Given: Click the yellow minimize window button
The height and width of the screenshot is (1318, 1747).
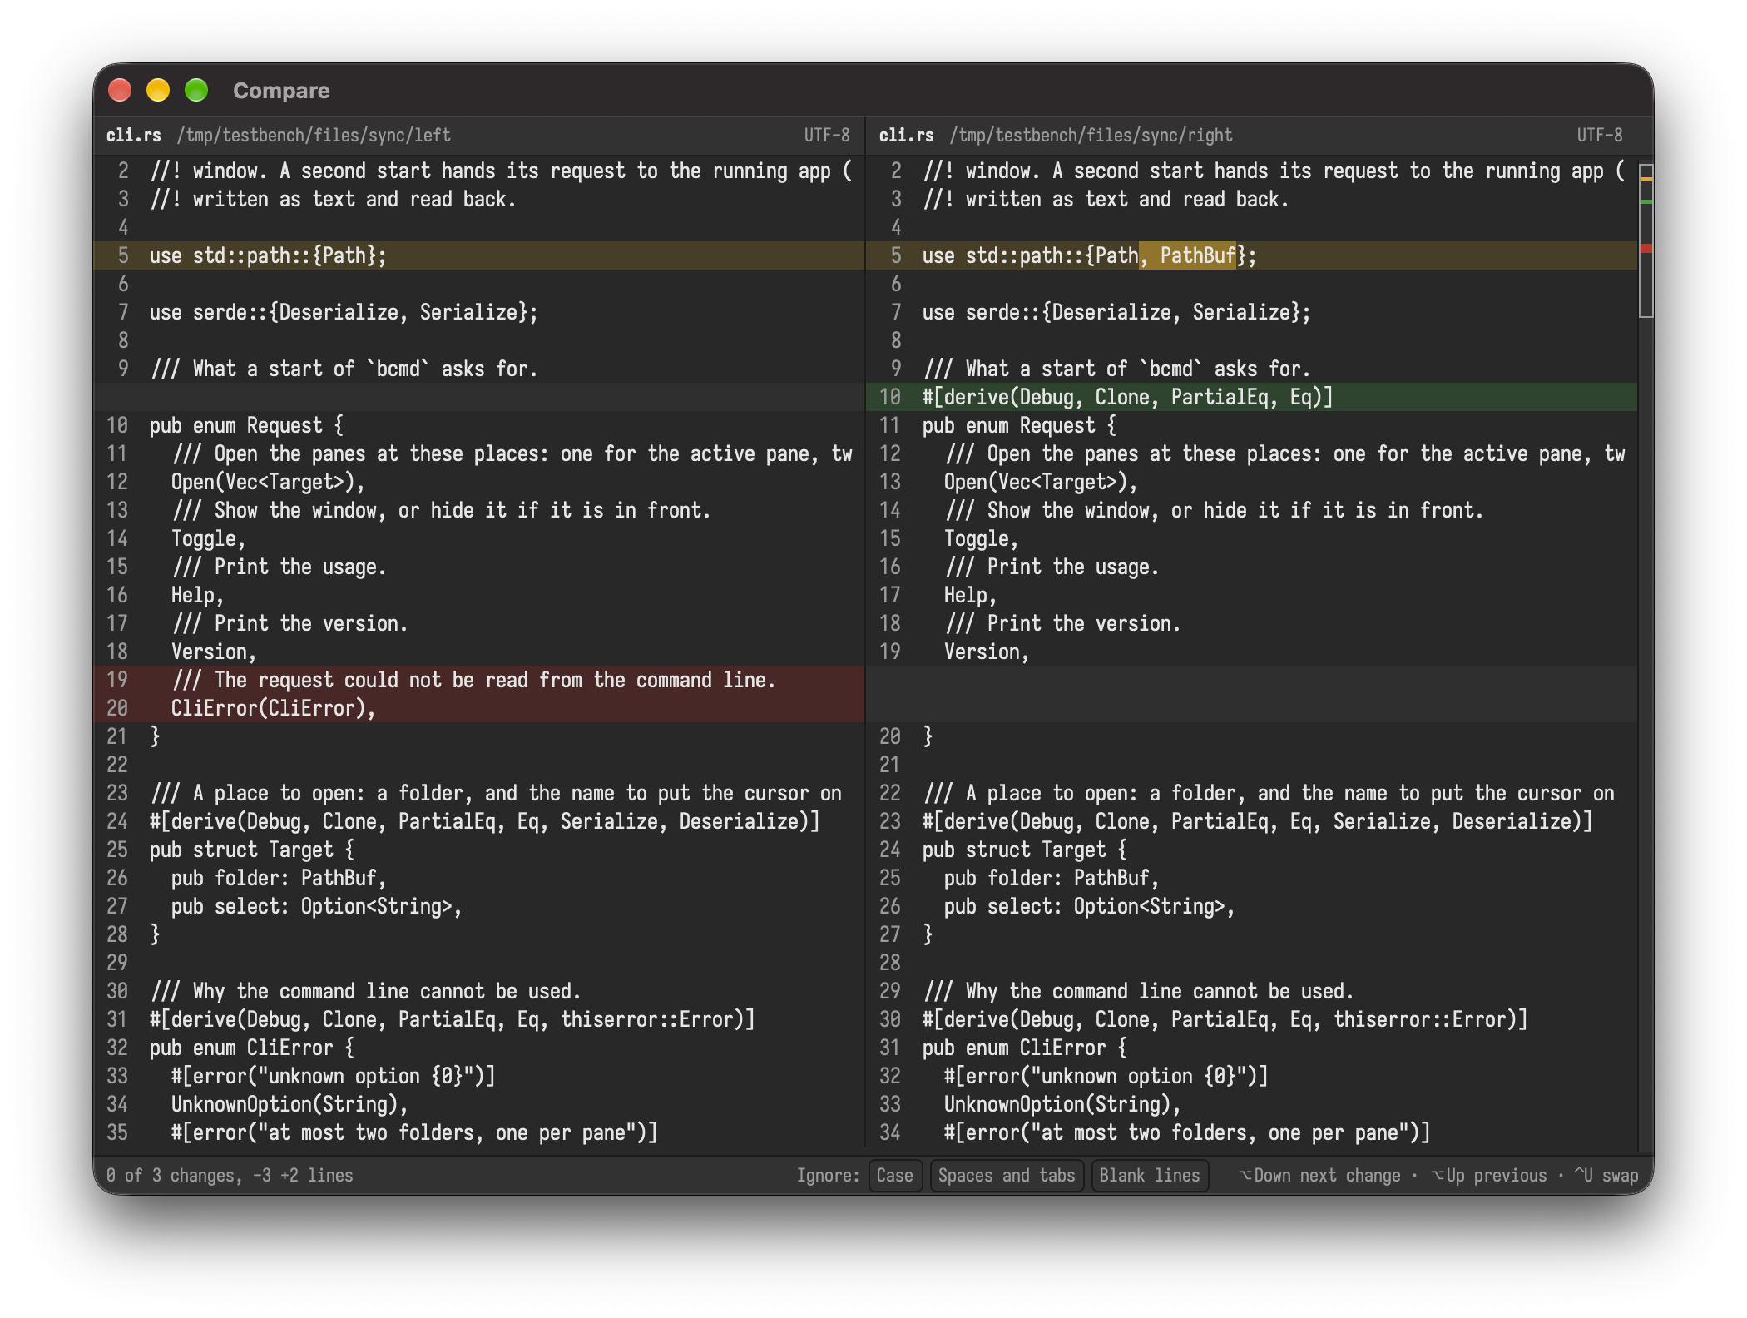Looking at the screenshot, I should 158,90.
